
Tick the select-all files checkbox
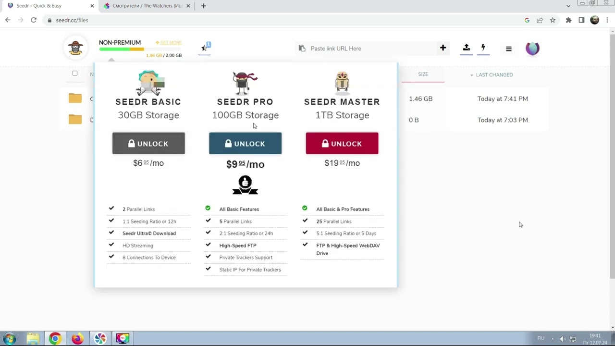pos(75,74)
